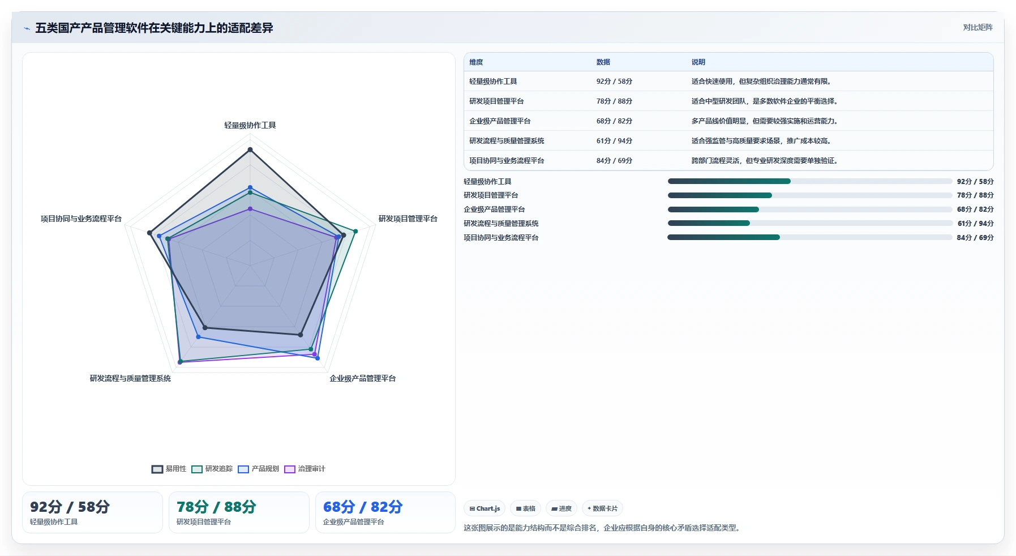
Task: Select the Chart.js tag chip
Action: [485, 508]
